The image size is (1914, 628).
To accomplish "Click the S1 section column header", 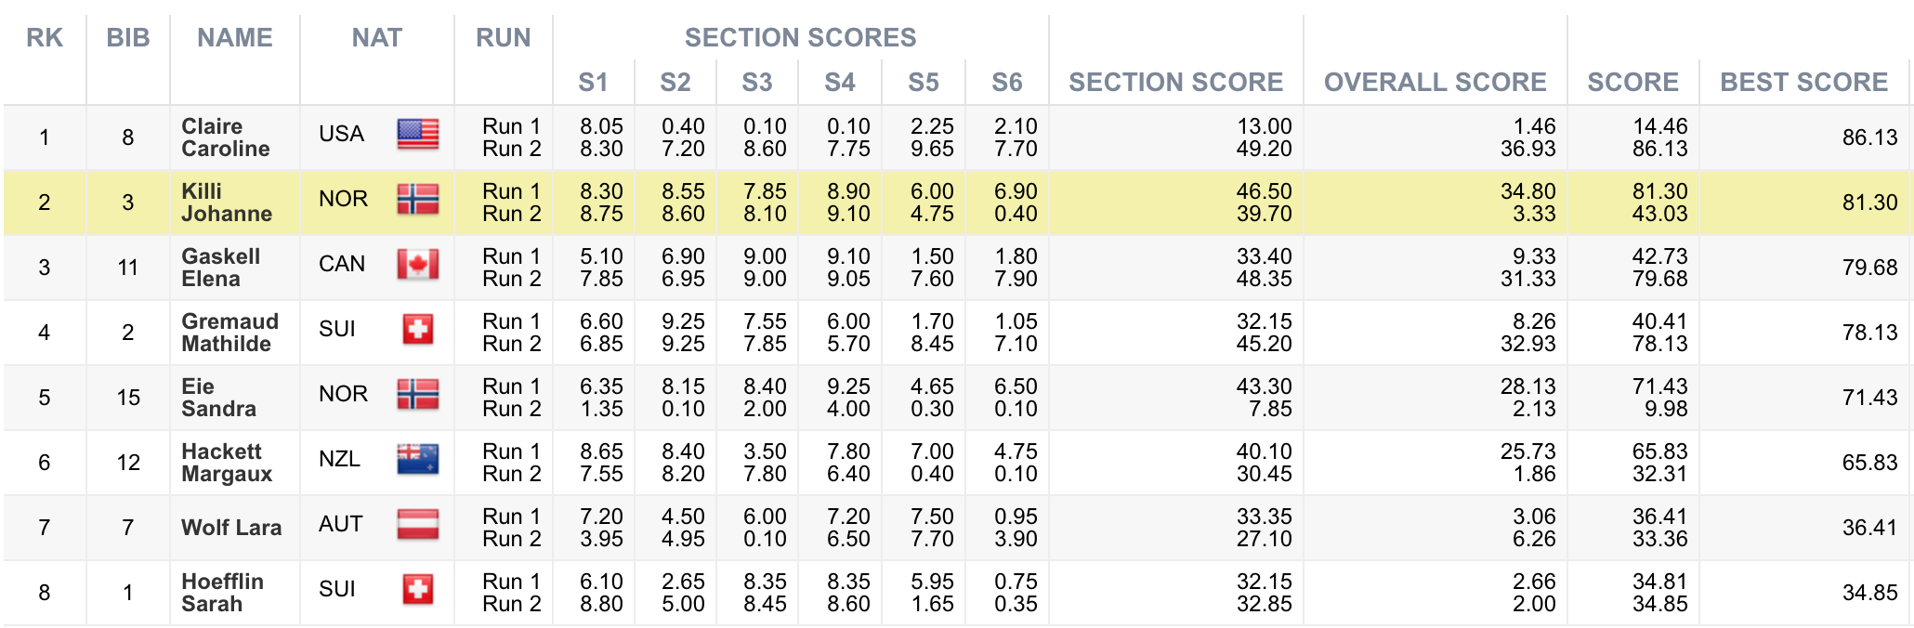I will pyautogui.click(x=593, y=83).
